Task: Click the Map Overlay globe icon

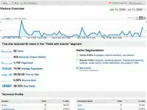Action: (77, 68)
